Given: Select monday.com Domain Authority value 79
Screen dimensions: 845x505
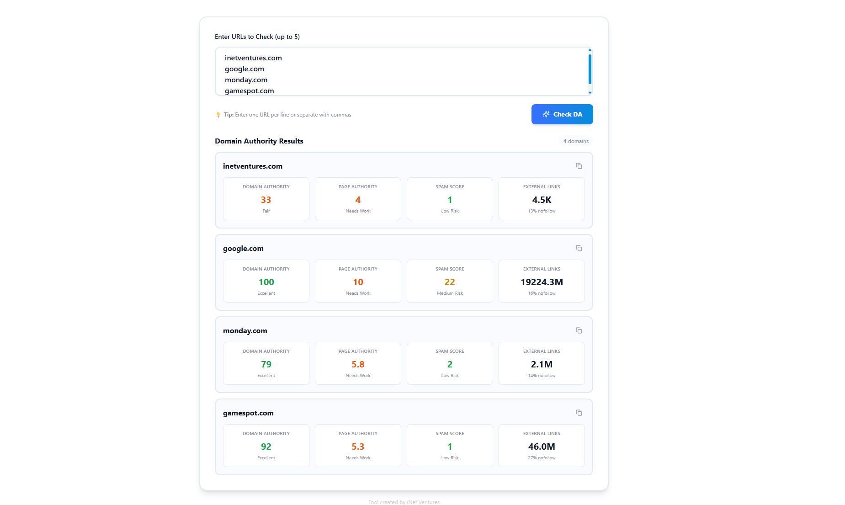Looking at the screenshot, I should click(x=266, y=364).
